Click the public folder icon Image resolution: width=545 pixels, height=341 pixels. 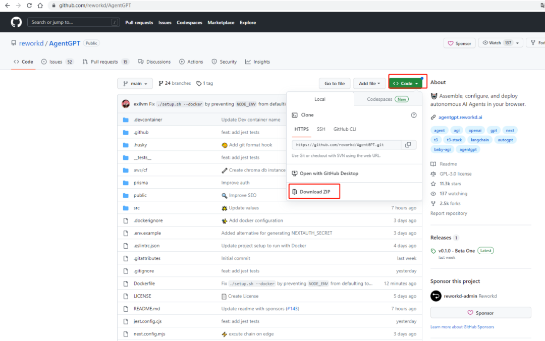[x=126, y=195]
